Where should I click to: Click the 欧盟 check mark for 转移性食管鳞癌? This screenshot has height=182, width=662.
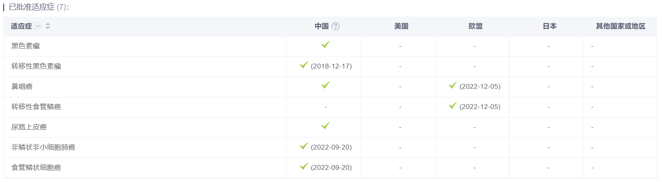pos(453,105)
